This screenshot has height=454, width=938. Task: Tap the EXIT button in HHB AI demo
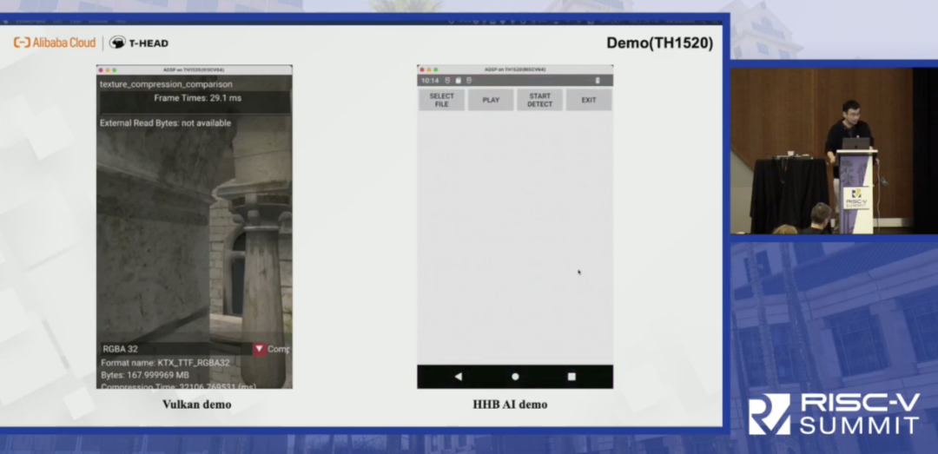coord(589,100)
